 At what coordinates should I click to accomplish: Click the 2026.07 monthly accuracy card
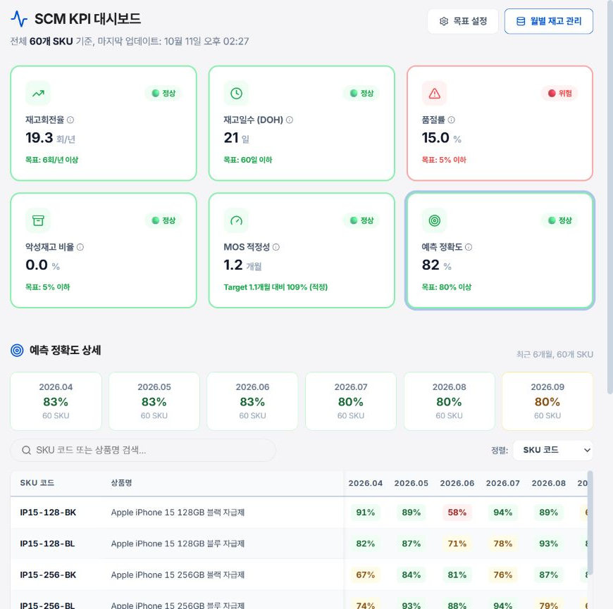coord(351,401)
